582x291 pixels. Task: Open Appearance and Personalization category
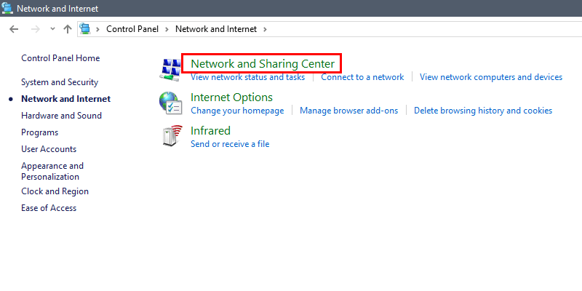pyautogui.click(x=52, y=171)
